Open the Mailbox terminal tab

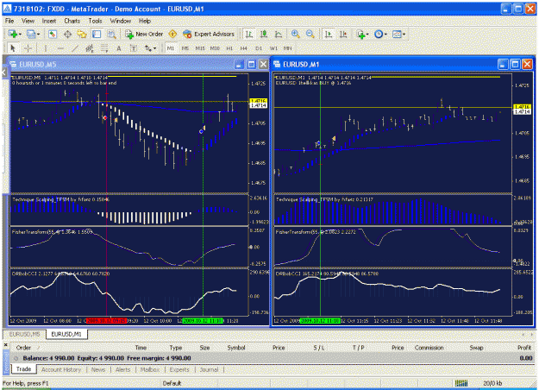click(x=150, y=369)
